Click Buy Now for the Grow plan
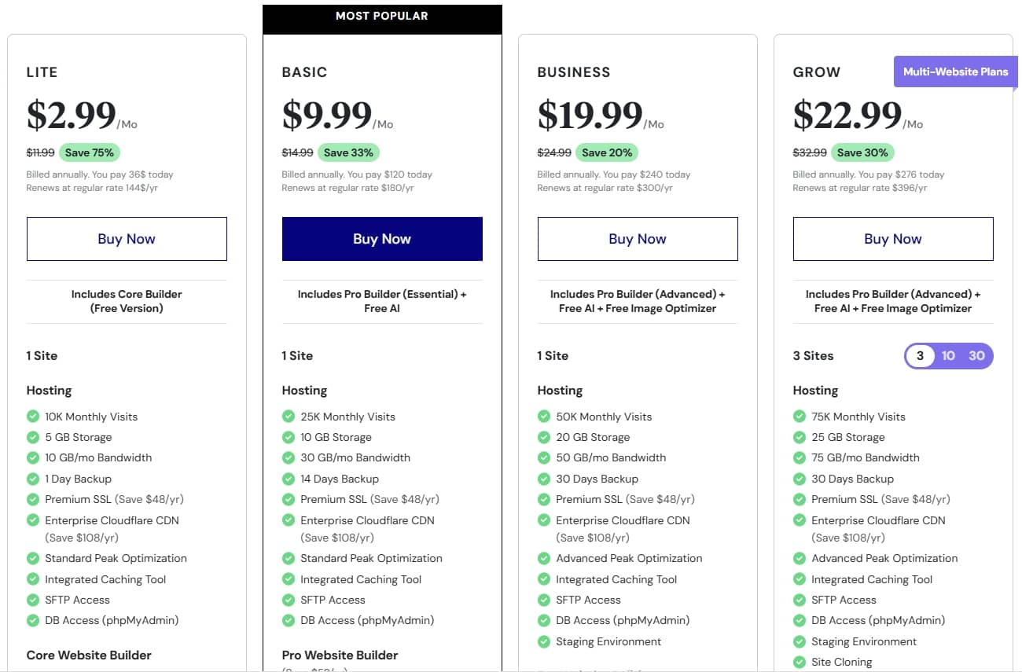The height and width of the screenshot is (672, 1022). tap(893, 239)
